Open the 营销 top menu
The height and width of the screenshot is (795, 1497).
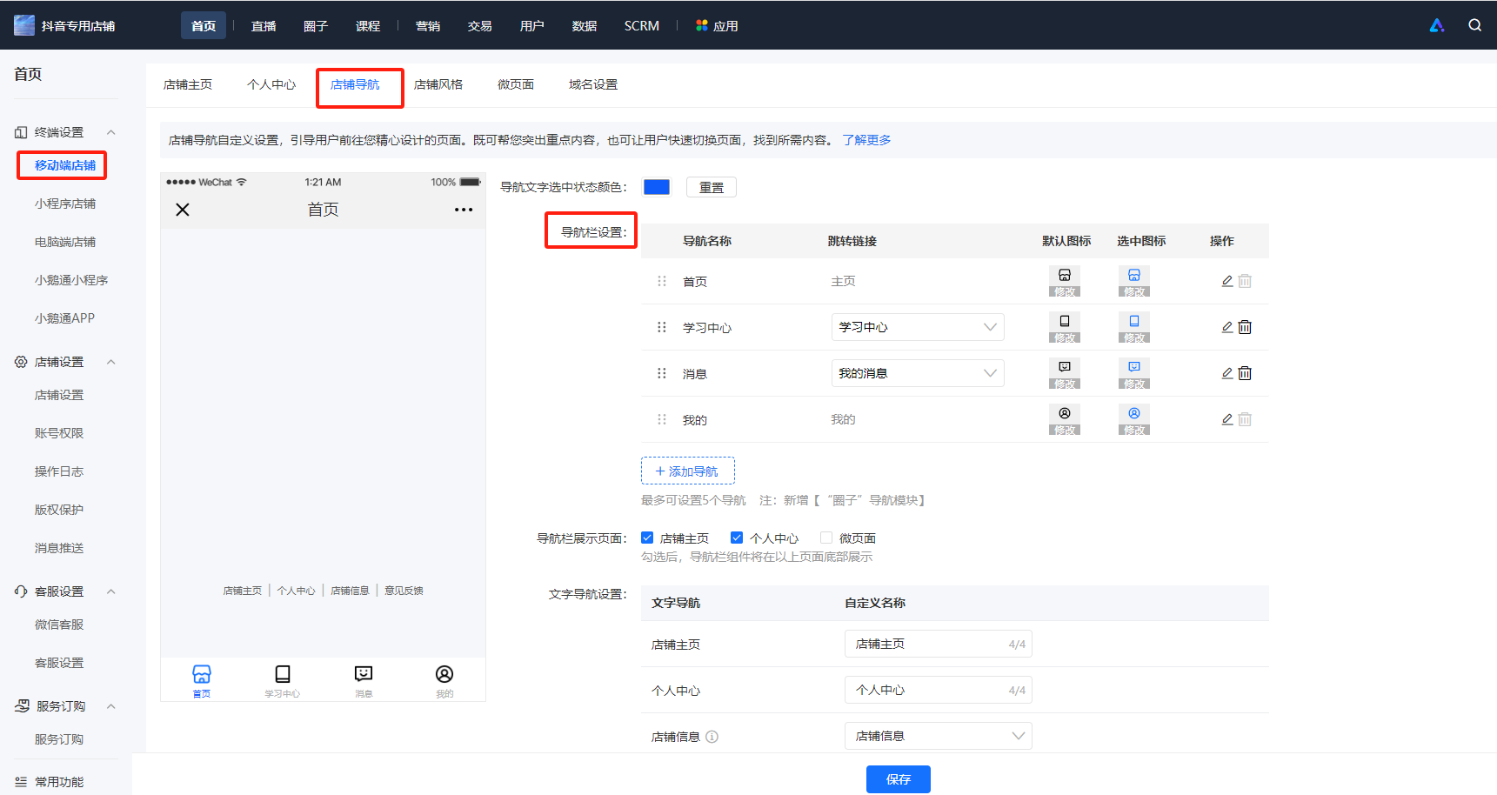click(x=428, y=26)
